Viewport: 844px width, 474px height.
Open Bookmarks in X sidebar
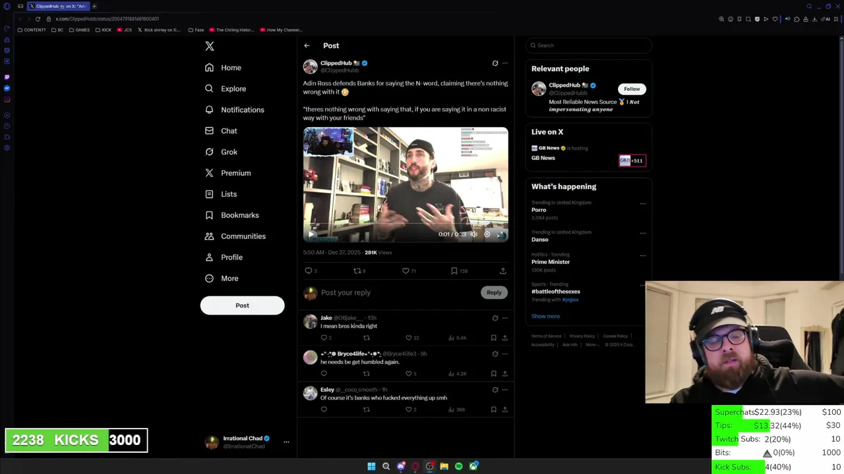[x=231, y=215]
